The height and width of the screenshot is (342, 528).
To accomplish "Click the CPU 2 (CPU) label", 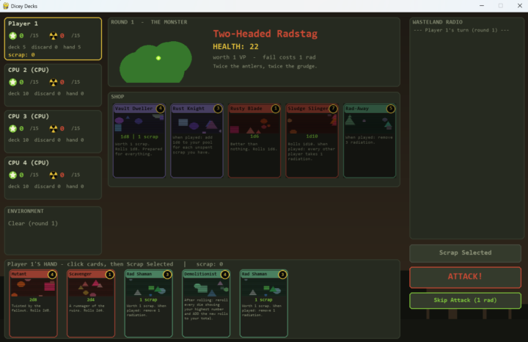I will click(x=29, y=70).
